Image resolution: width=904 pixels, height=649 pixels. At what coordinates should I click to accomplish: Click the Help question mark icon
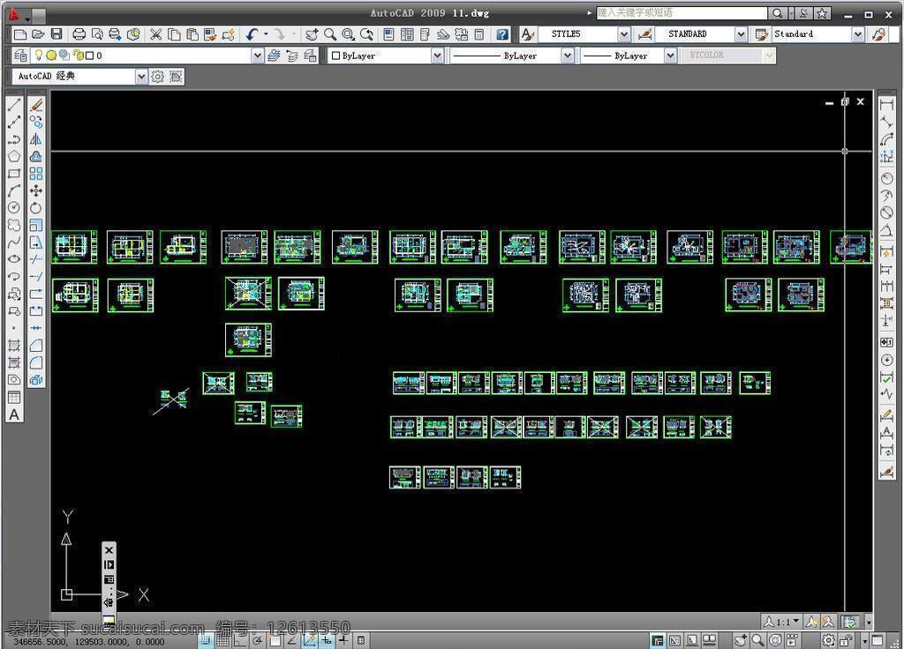tap(502, 34)
